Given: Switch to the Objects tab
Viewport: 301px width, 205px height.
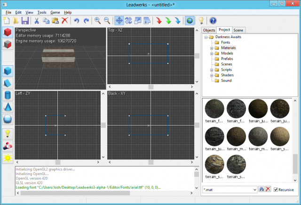Looking at the screenshot, I should point(209,30).
